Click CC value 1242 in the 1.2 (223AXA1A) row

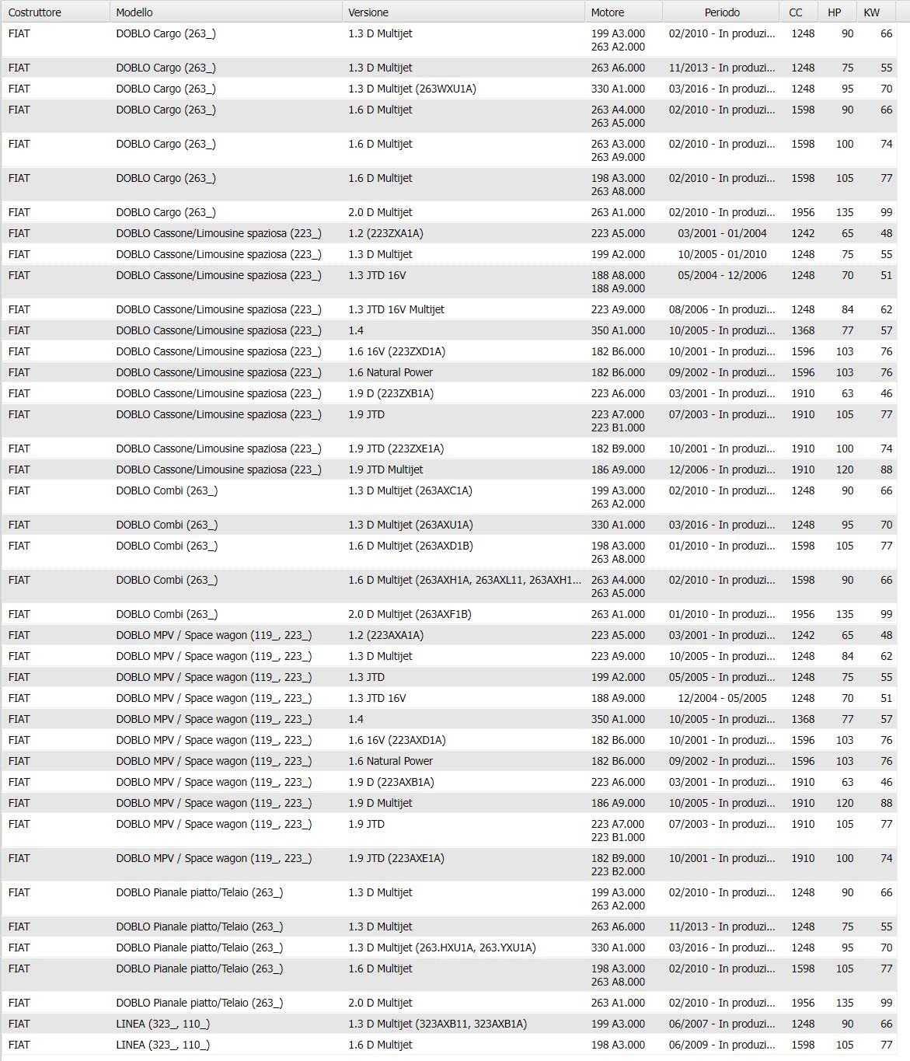pyautogui.click(x=803, y=635)
